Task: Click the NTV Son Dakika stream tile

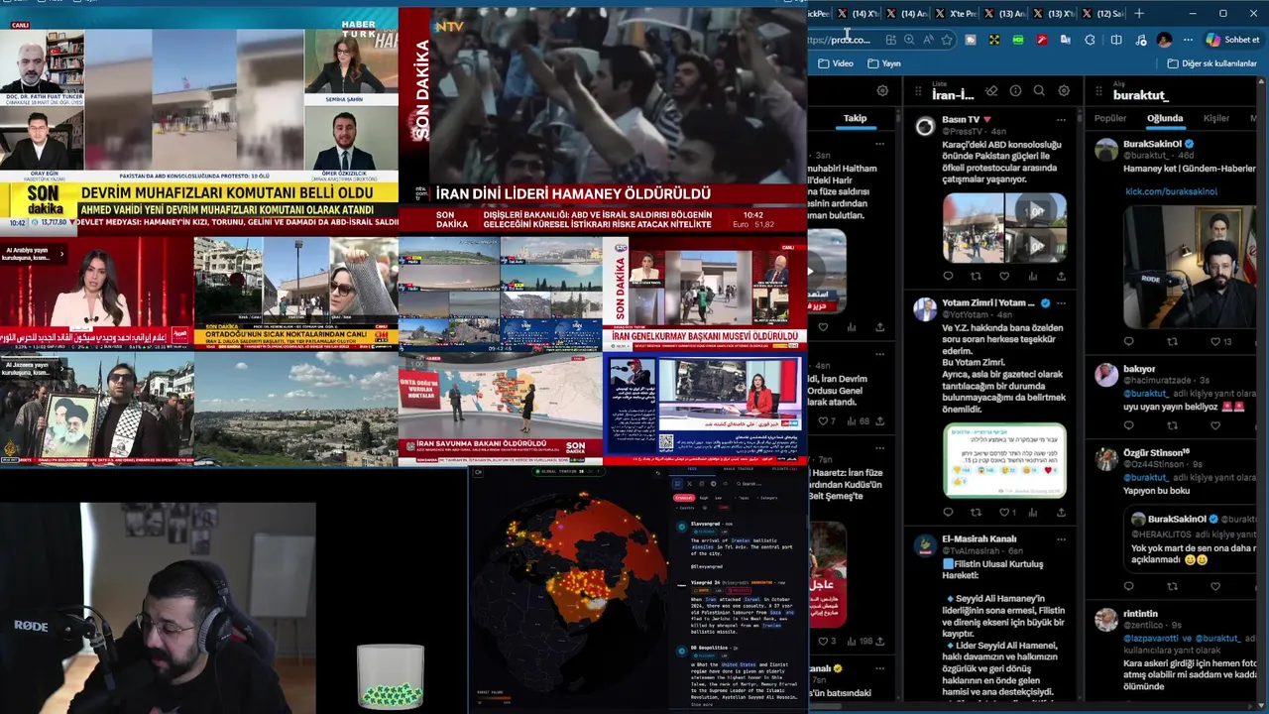Action: 603,119
